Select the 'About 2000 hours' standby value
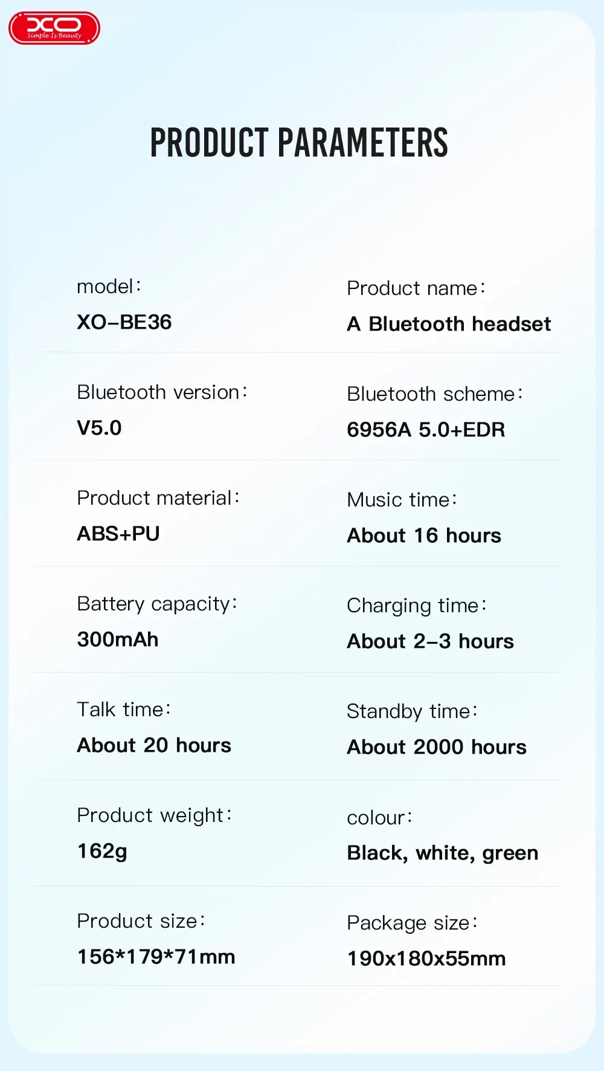This screenshot has height=1071, width=604. 437,747
